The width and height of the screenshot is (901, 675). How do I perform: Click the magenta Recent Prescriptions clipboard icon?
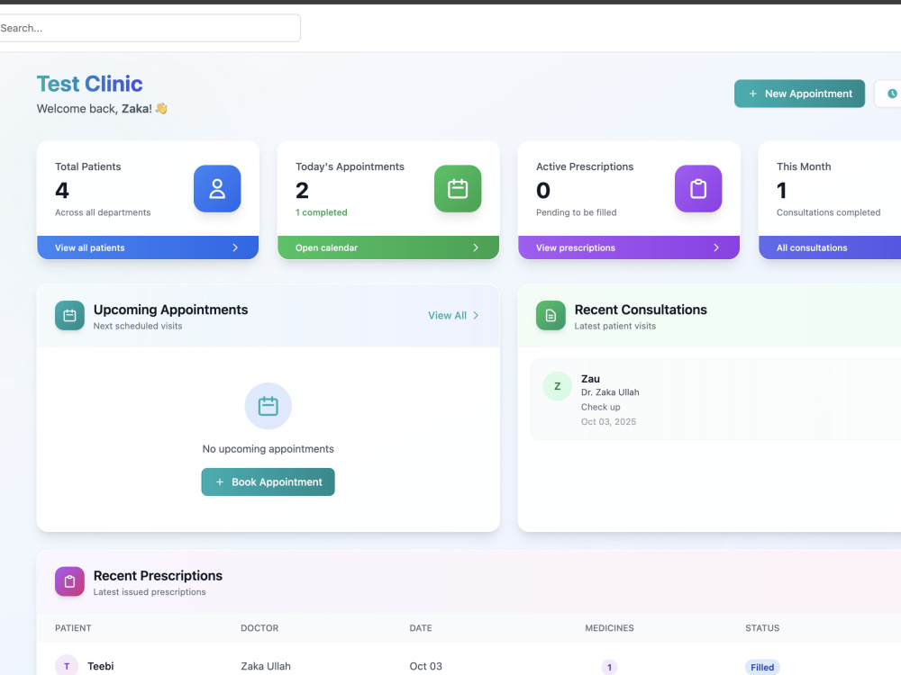click(x=69, y=581)
